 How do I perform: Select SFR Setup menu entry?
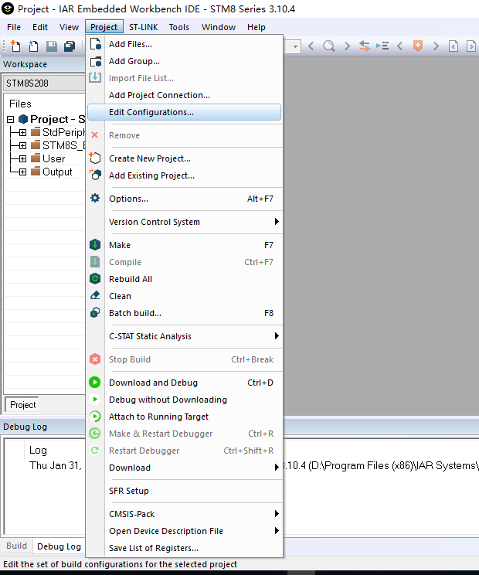click(185, 491)
